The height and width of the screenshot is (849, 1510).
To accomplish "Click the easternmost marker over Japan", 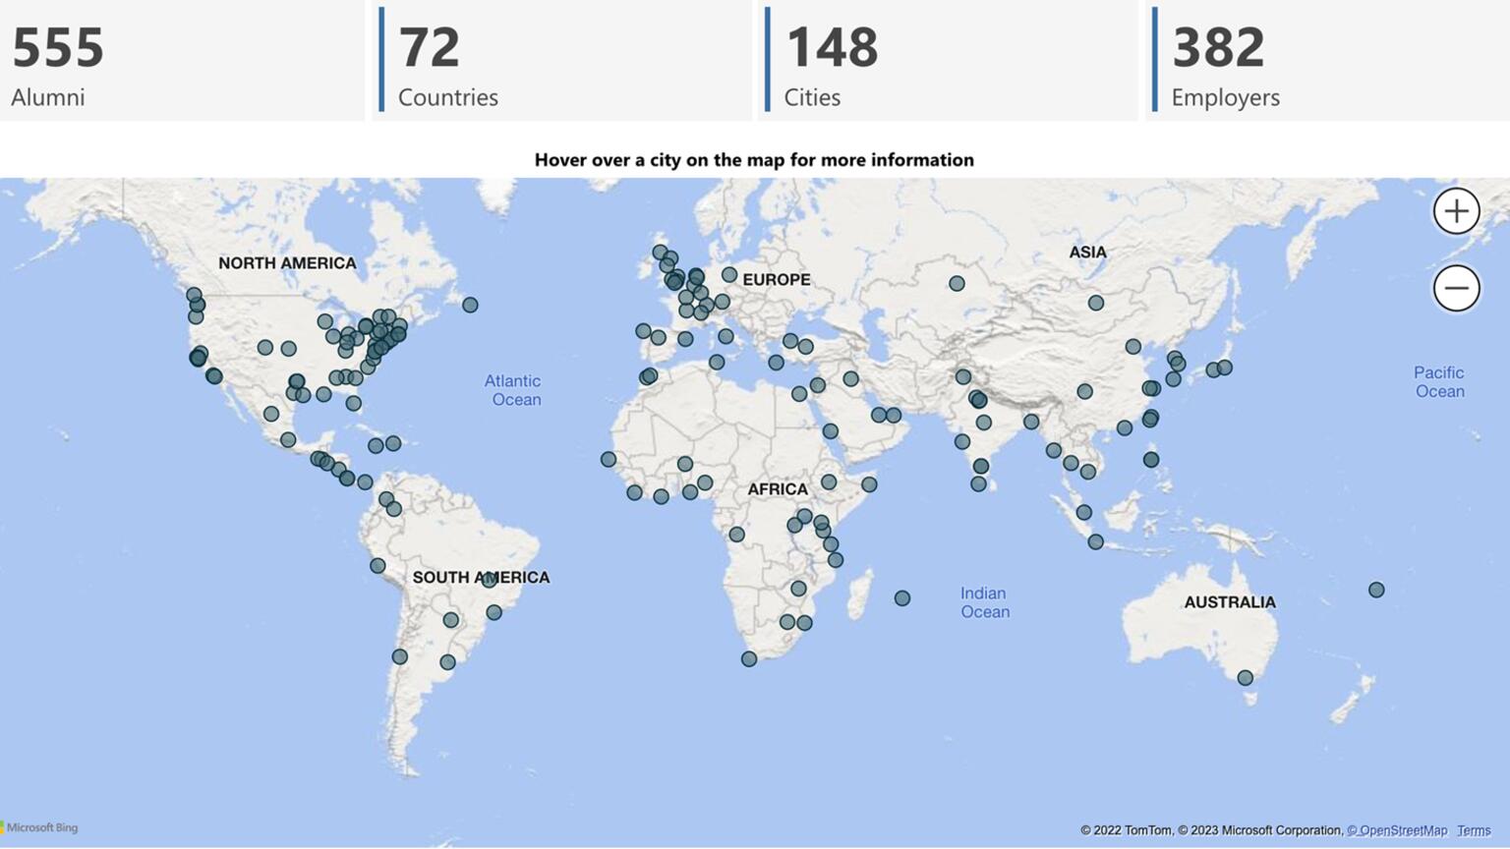I will [1224, 367].
